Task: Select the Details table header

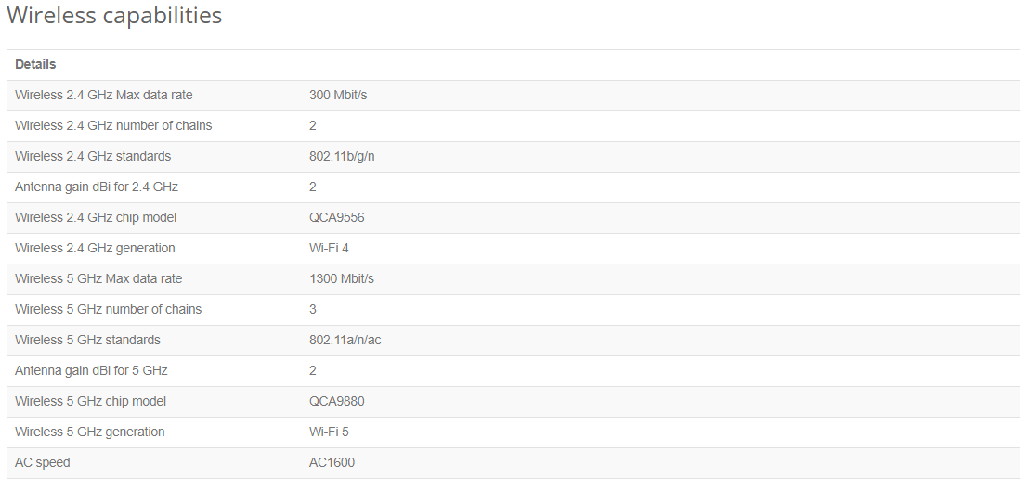Action: point(35,64)
